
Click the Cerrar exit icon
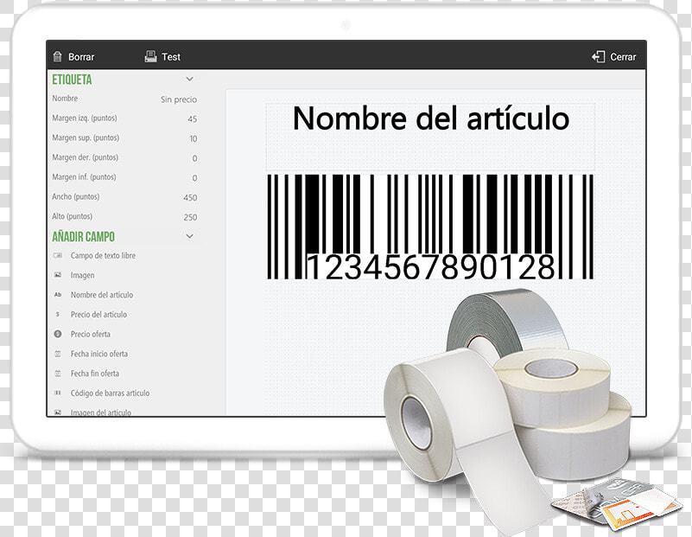(598, 56)
